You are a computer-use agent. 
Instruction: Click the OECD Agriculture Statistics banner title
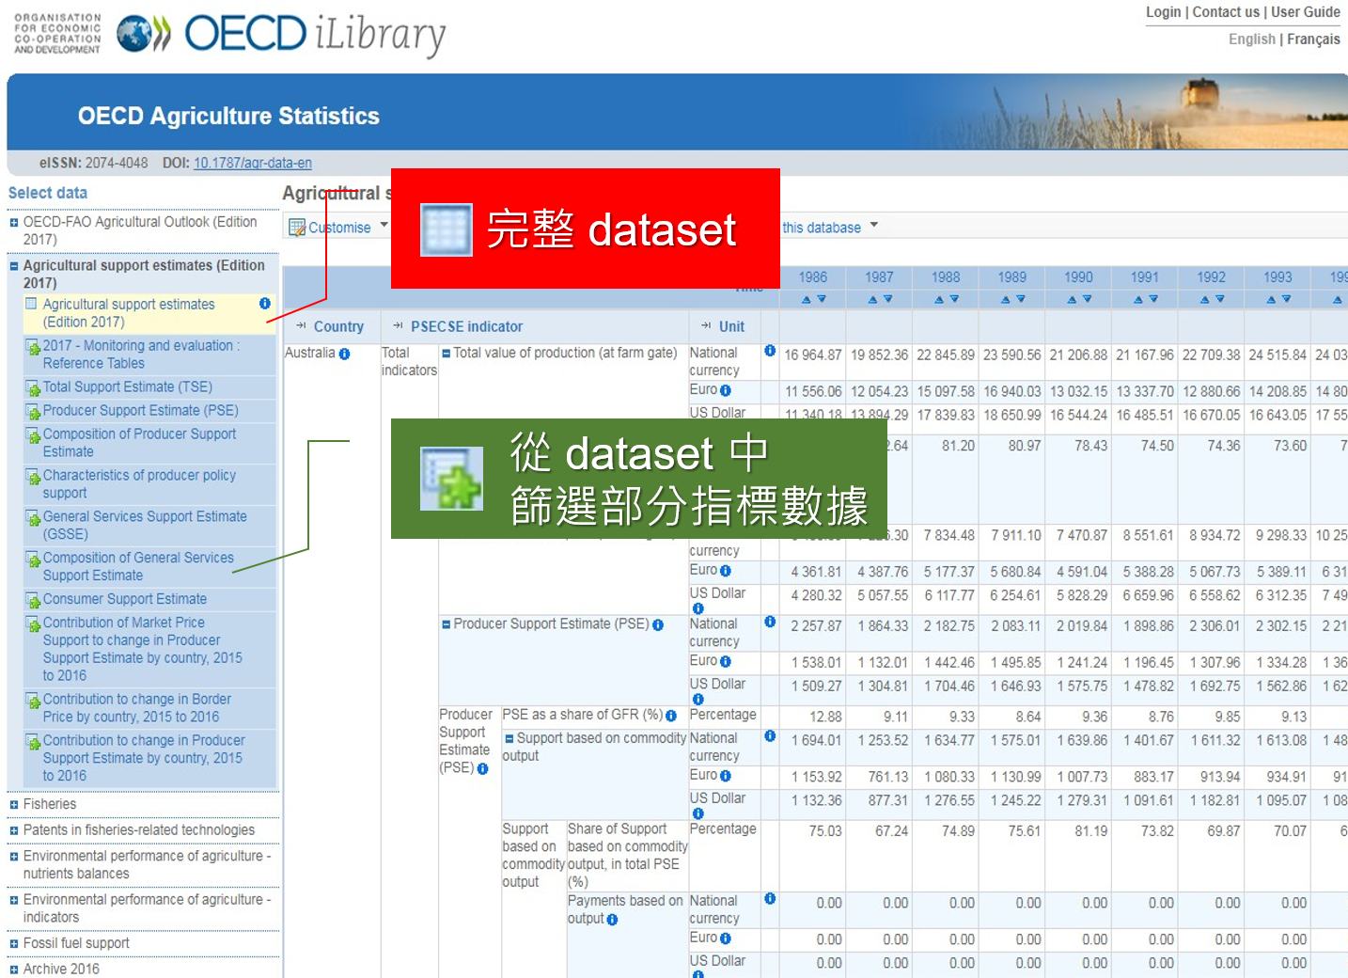(x=228, y=116)
